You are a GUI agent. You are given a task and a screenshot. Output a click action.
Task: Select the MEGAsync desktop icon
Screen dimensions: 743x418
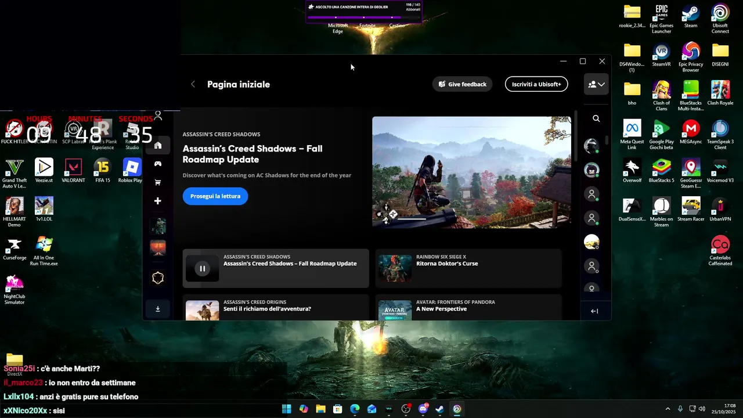point(691,132)
